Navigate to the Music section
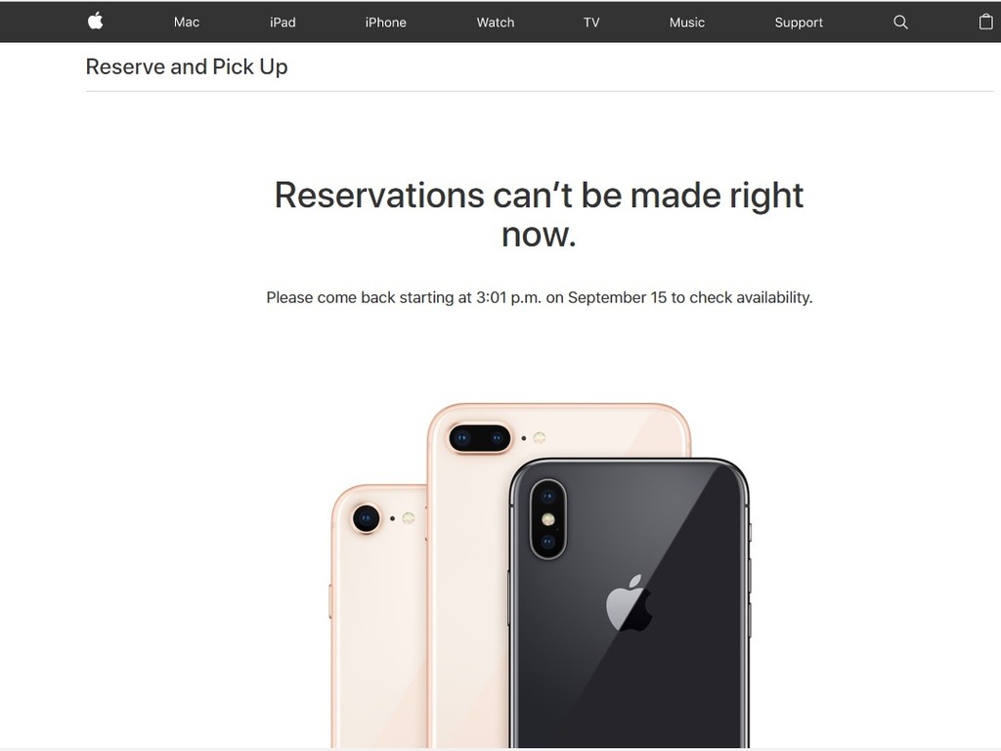1001x751 pixels. point(687,22)
